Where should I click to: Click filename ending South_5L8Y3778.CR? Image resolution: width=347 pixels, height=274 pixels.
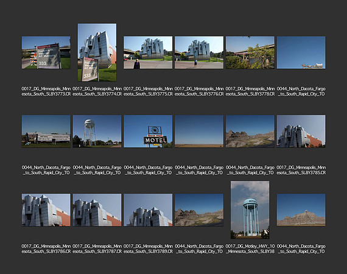pyautogui.click(x=250, y=91)
